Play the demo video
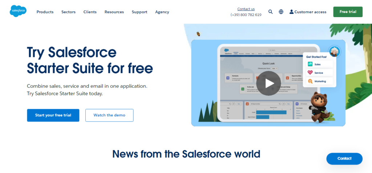The height and width of the screenshot is (173, 372). click(x=268, y=83)
